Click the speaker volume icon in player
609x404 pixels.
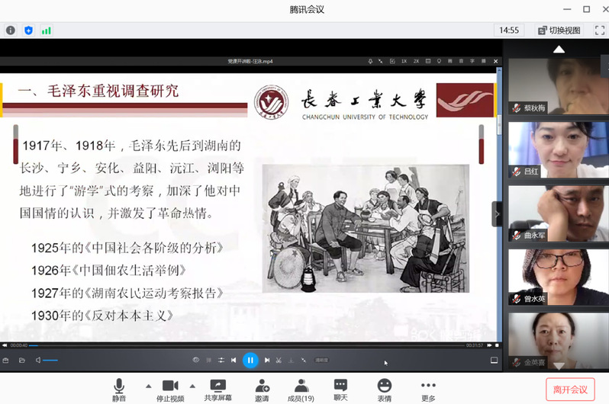click(x=37, y=360)
